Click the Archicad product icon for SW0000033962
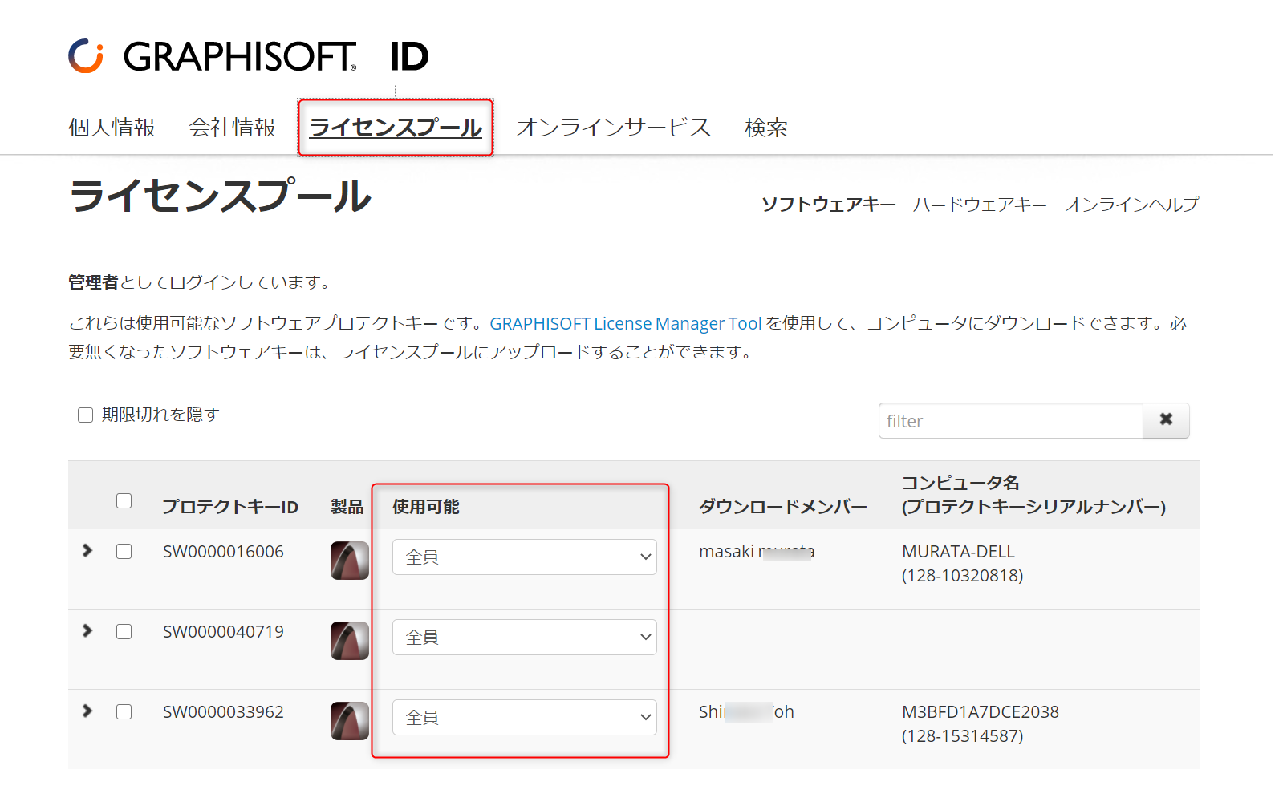1283x802 pixels. click(350, 721)
